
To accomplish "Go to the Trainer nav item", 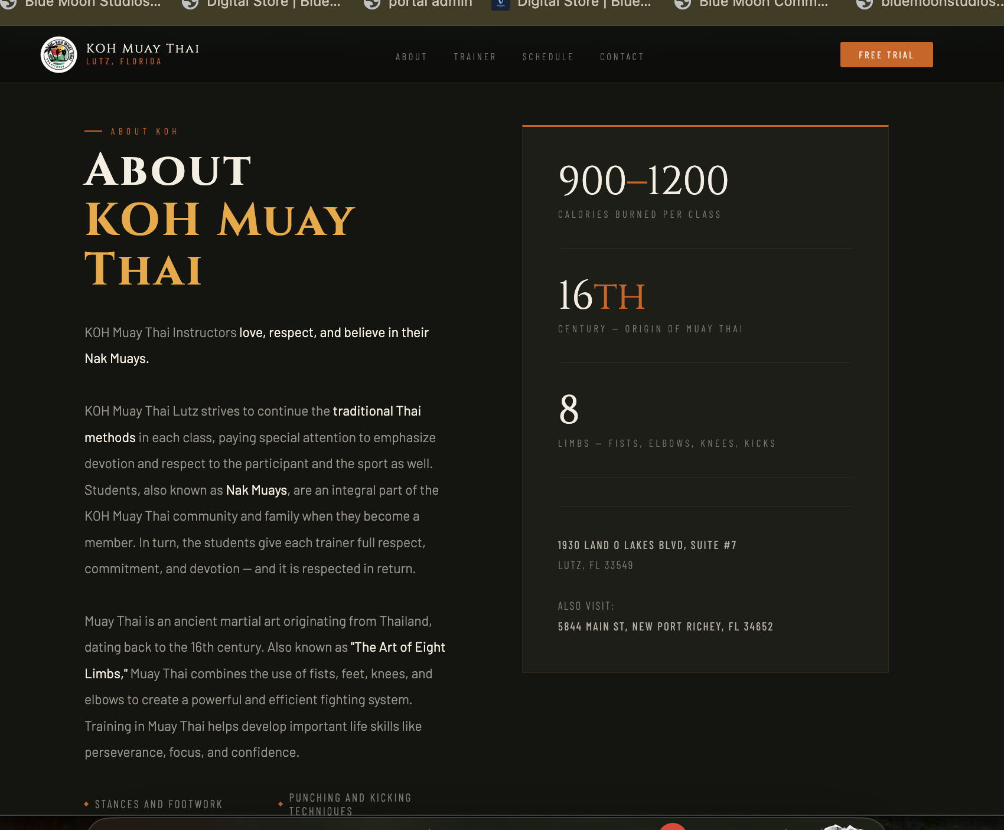I will (475, 57).
